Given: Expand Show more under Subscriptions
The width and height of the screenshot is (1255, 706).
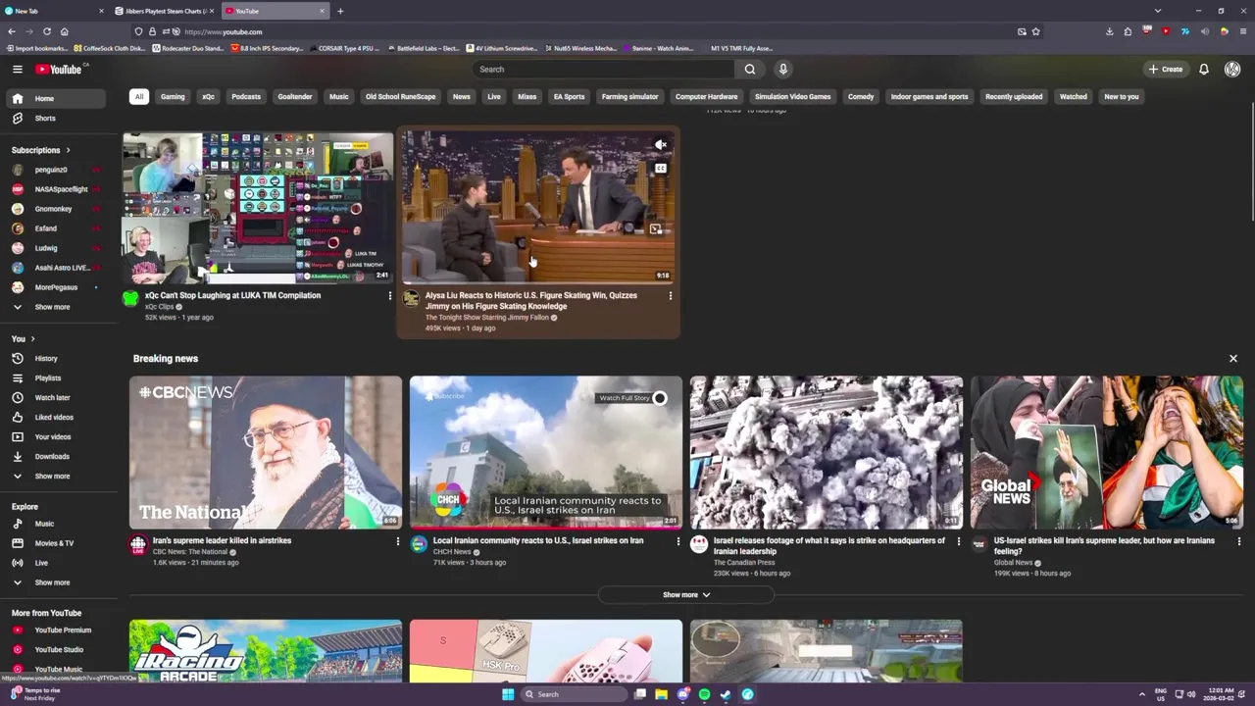Looking at the screenshot, I should (54, 307).
